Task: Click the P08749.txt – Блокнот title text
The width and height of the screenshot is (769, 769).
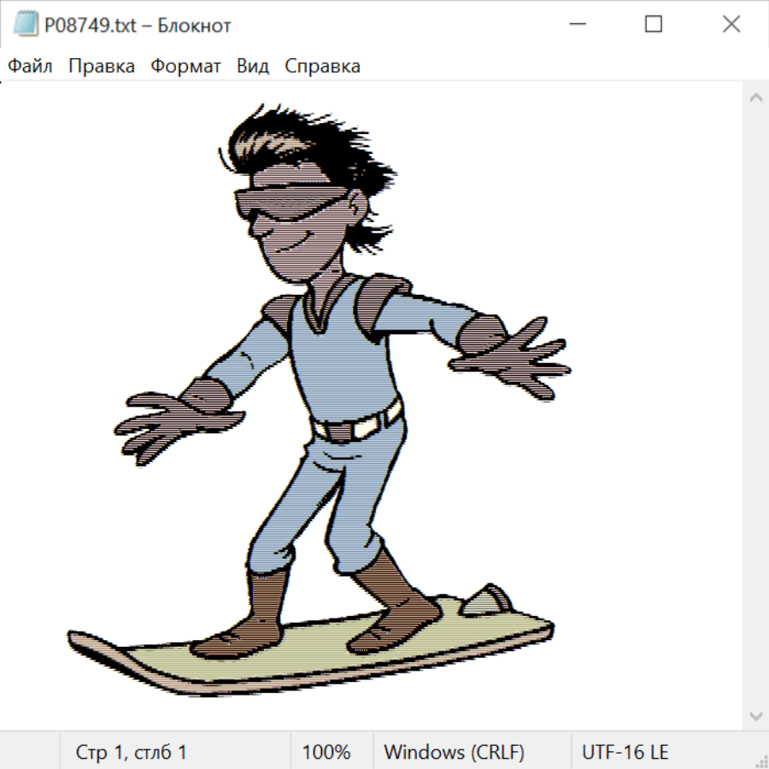Action: coord(138,26)
